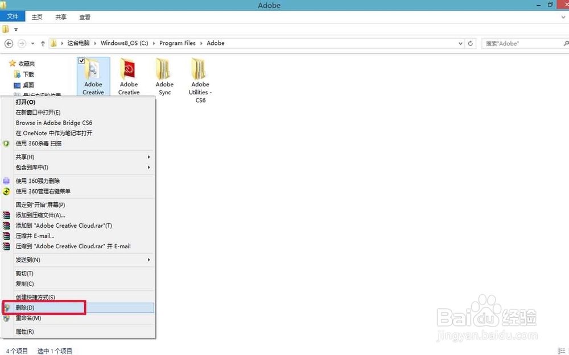Open 下载 in the navigation pane

28,74
